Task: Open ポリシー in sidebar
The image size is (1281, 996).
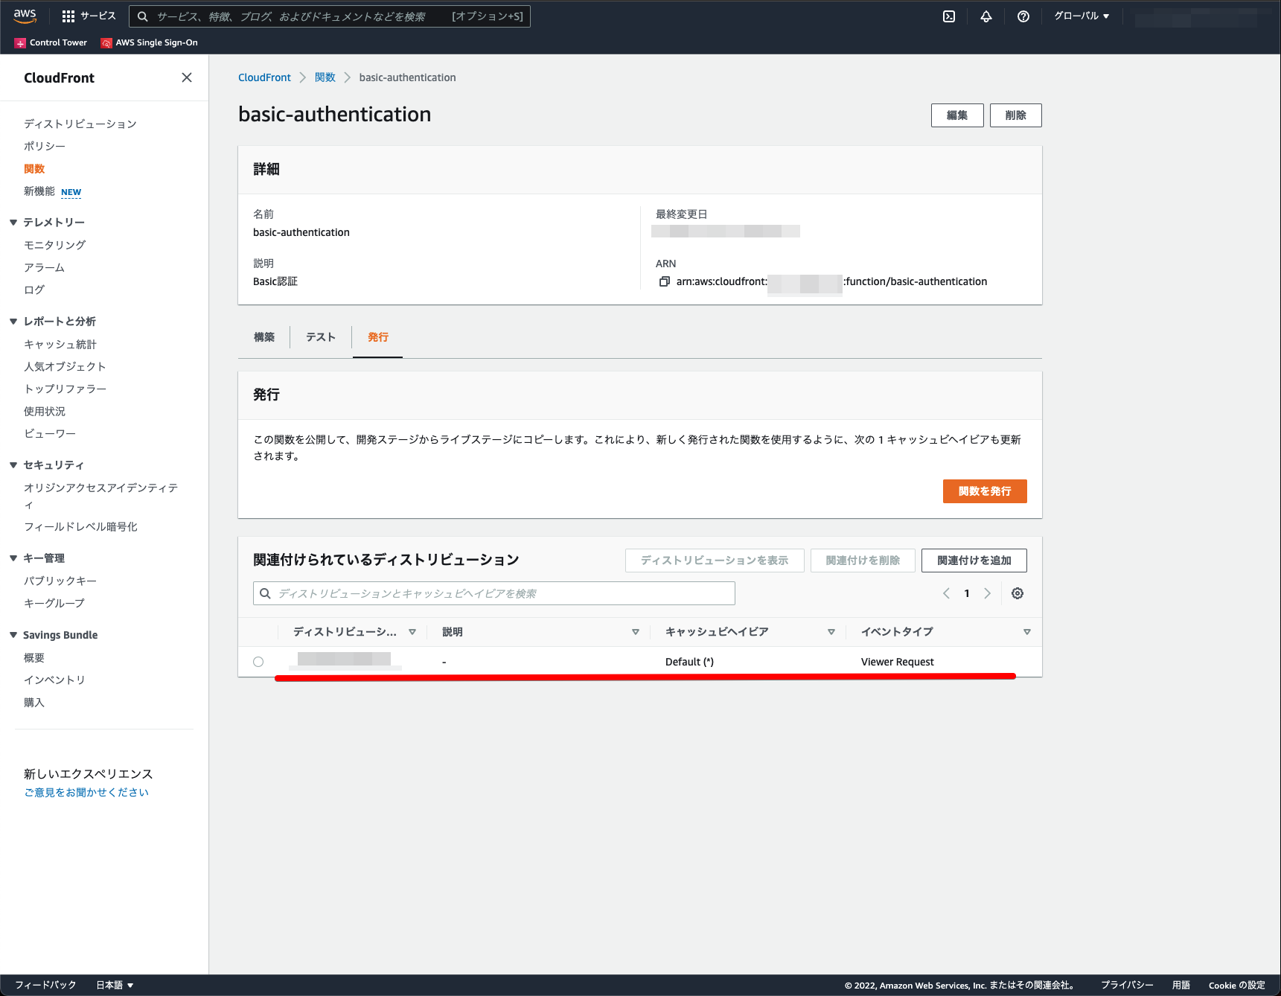Action: tap(45, 147)
